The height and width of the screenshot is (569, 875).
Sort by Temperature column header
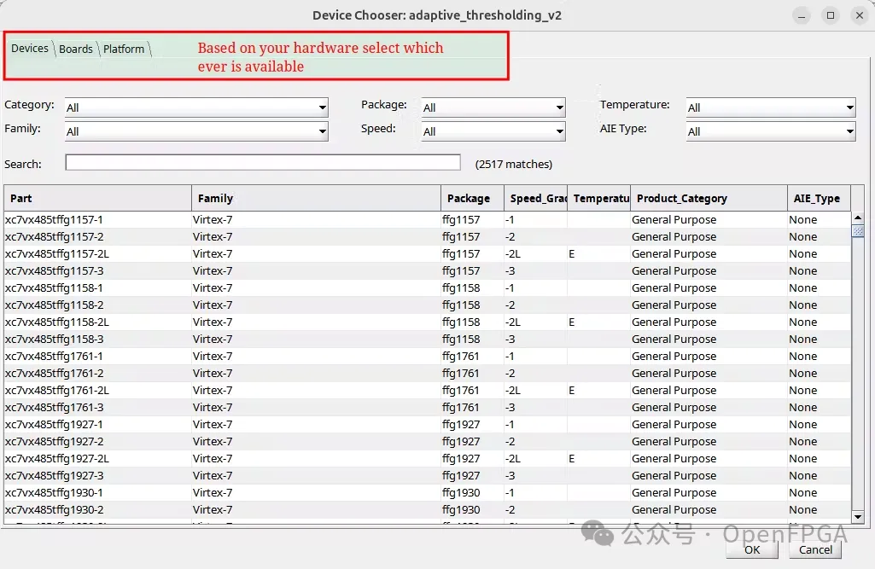[x=598, y=198]
